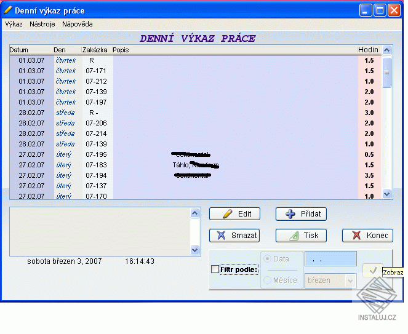
Task: Minimize the Denní výkaz práce window
Action: click(366, 10)
